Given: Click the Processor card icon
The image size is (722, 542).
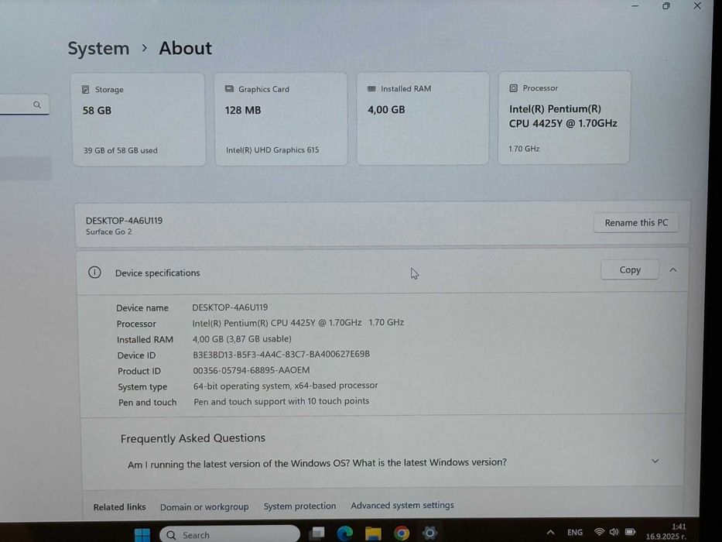Looking at the screenshot, I should [513, 88].
